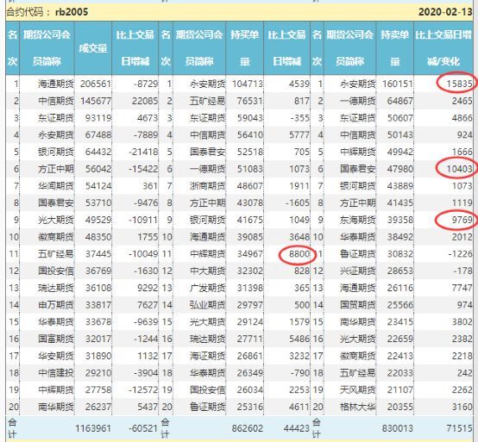Select 海通期货 in volume ranking row 1
The height and width of the screenshot is (442, 478).
click(x=56, y=84)
